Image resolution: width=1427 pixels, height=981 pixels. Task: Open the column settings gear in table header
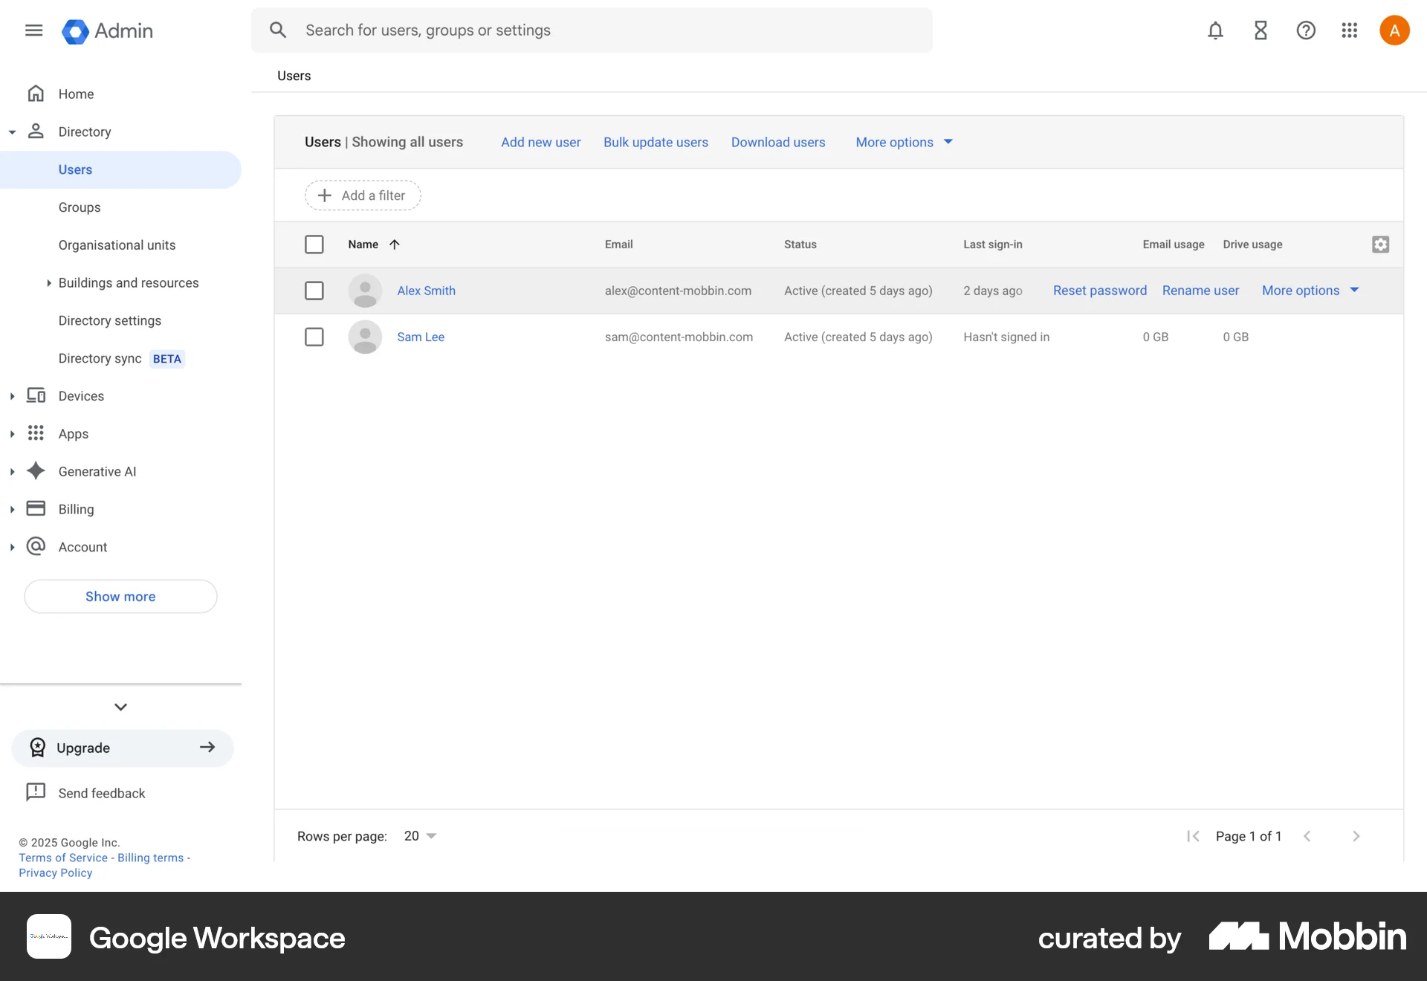pos(1380,244)
